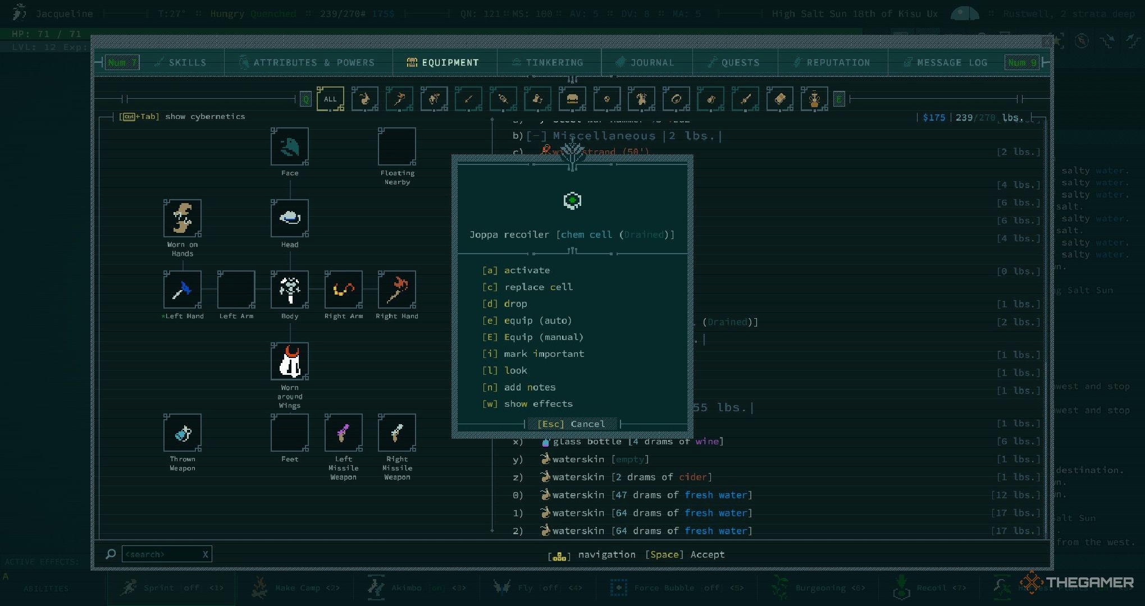Screen dimensions: 1145x606
Task: Select the Left Missile Weapon slot
Action: point(344,433)
